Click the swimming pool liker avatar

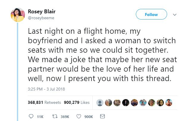point(143,102)
